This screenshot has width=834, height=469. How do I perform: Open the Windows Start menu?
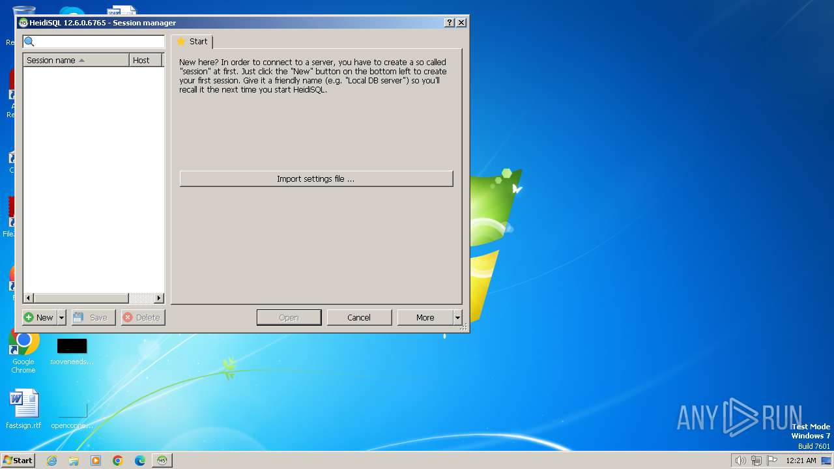pyautogui.click(x=18, y=460)
